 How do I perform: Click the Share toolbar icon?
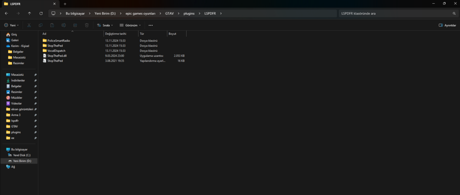coord(75,25)
